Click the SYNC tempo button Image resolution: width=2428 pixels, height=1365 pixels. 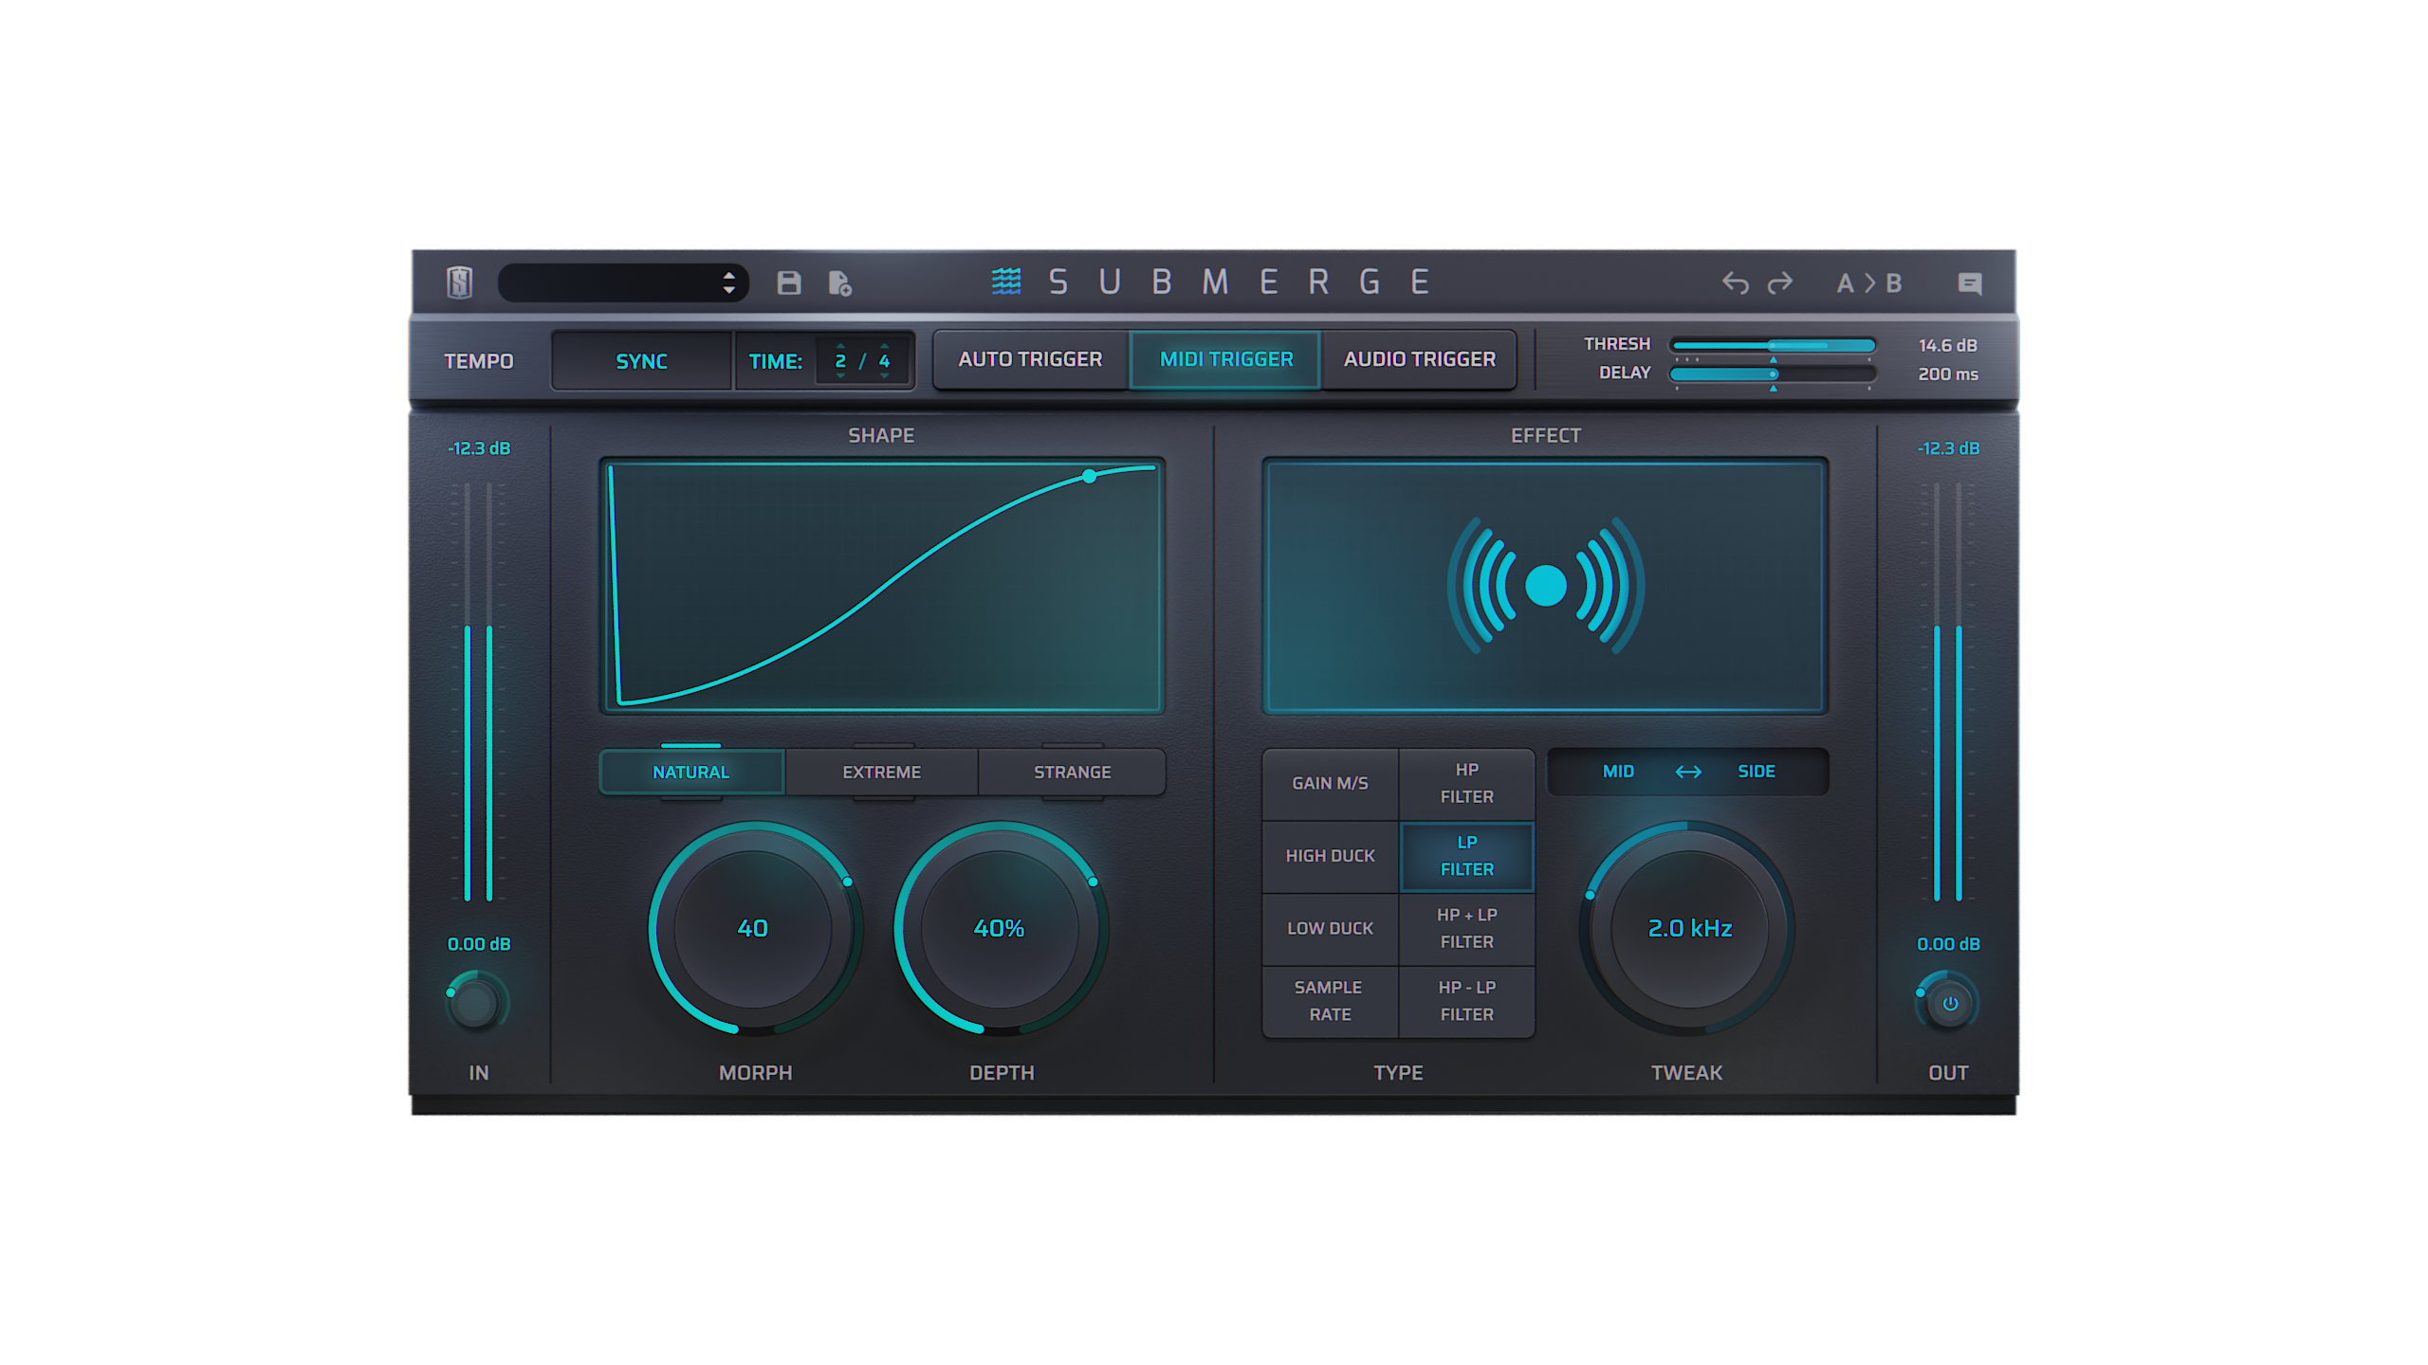click(x=641, y=360)
